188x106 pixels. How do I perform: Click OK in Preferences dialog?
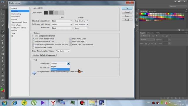point(127,8)
